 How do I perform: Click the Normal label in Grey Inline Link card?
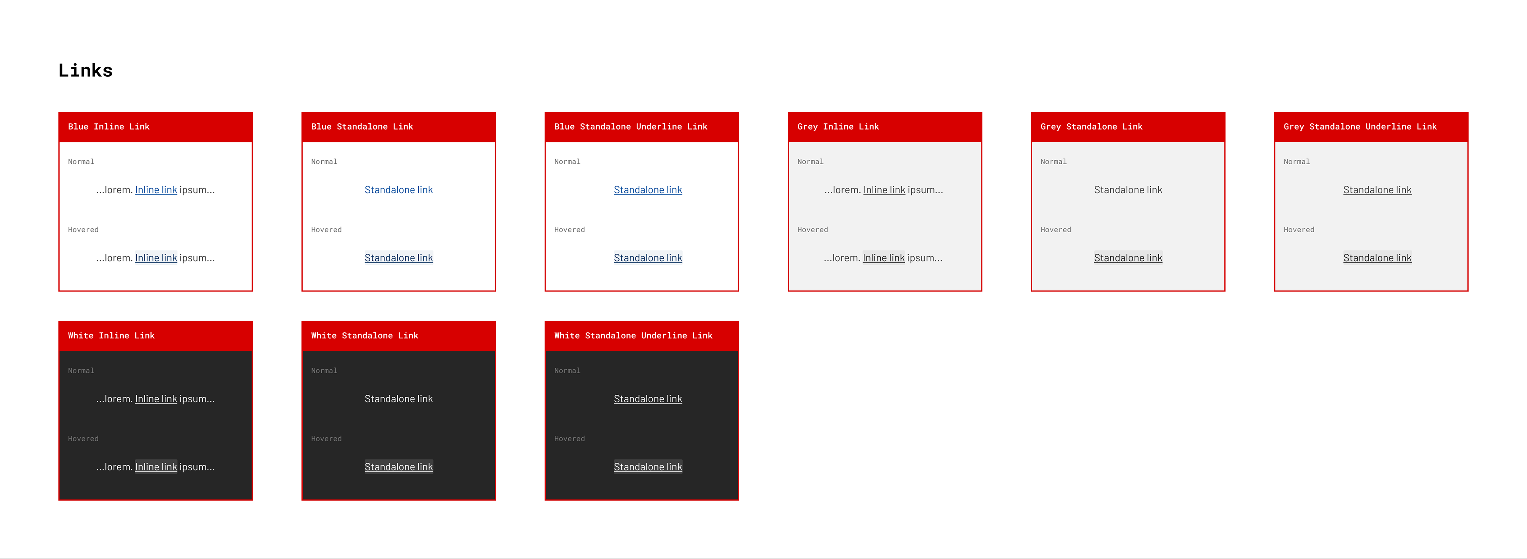[810, 162]
